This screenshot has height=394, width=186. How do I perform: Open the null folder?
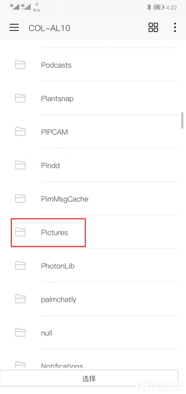(93, 333)
